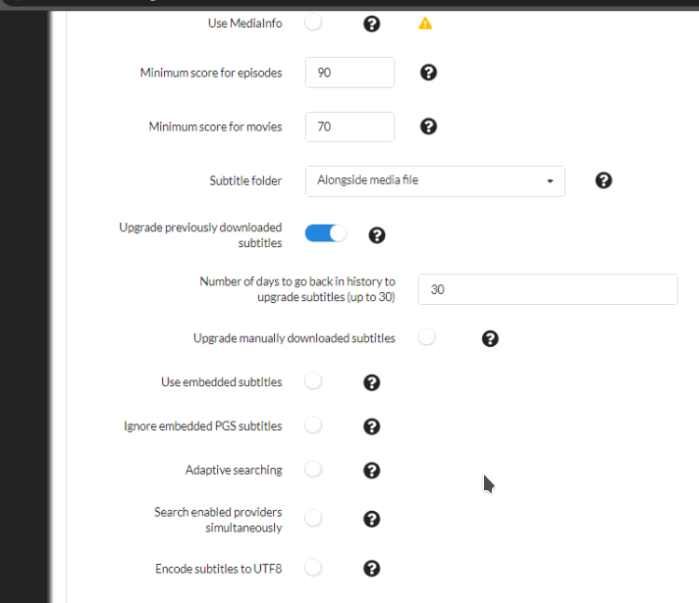View help for upgrading previously downloaded subtitles
The height and width of the screenshot is (603, 699).
point(377,235)
